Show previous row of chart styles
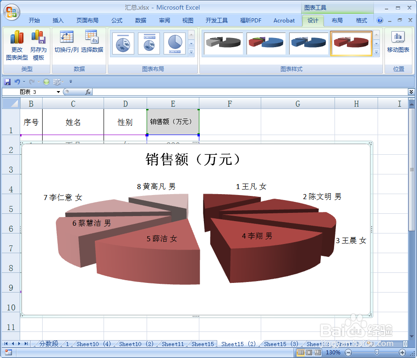The height and width of the screenshot is (358, 417). coord(376,34)
